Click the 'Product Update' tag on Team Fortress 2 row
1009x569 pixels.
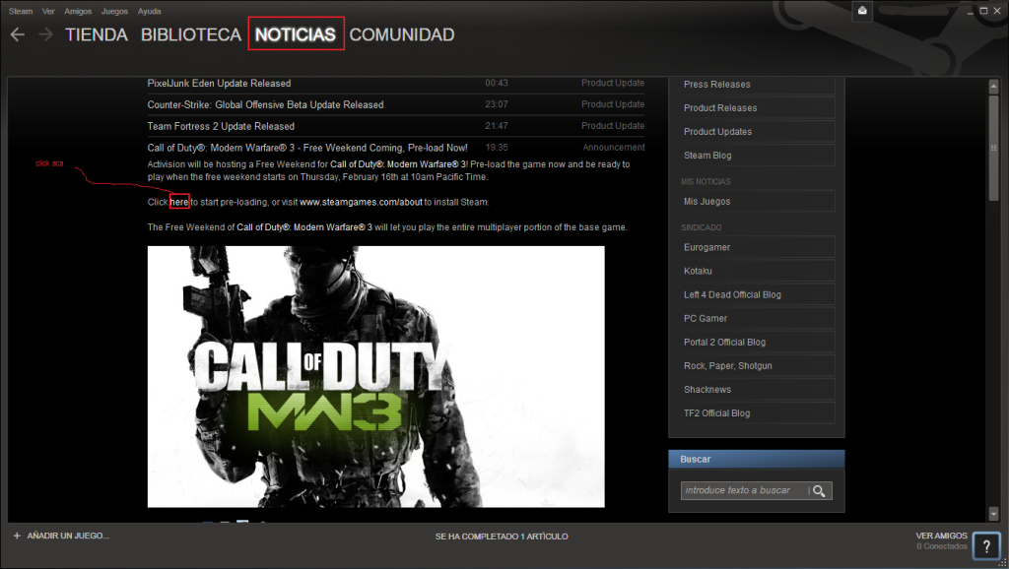(613, 126)
